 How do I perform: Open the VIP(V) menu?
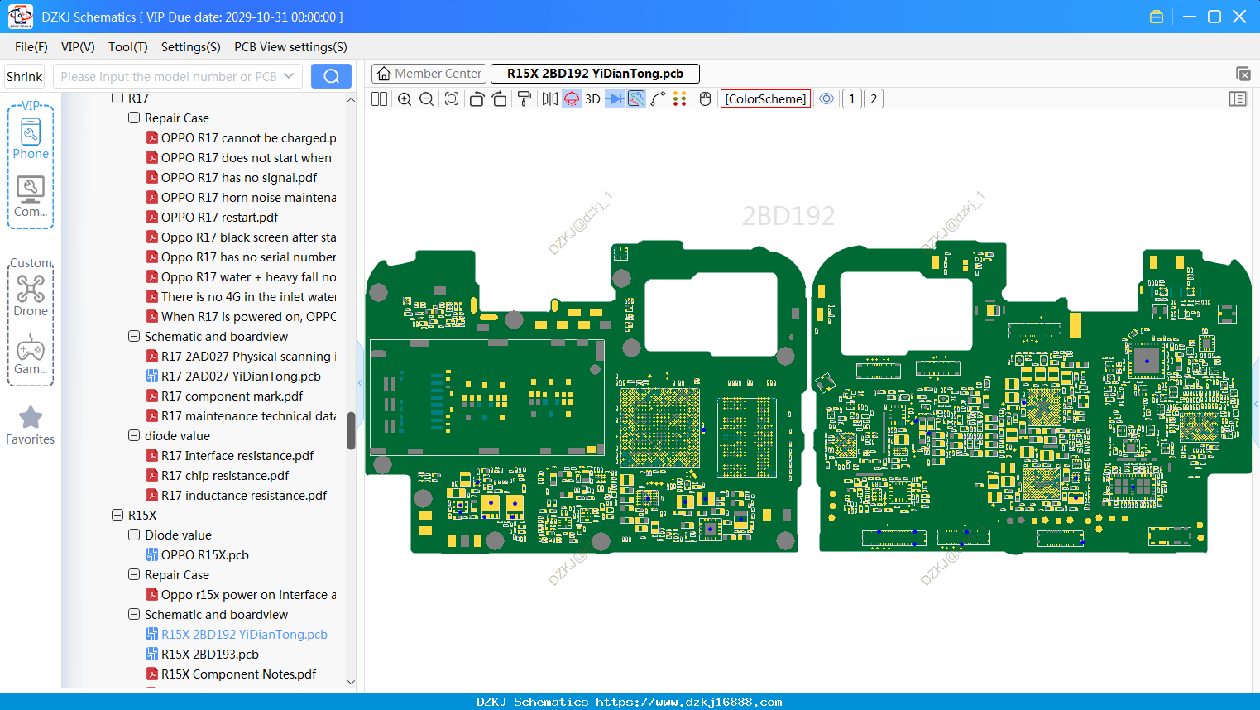tap(78, 47)
